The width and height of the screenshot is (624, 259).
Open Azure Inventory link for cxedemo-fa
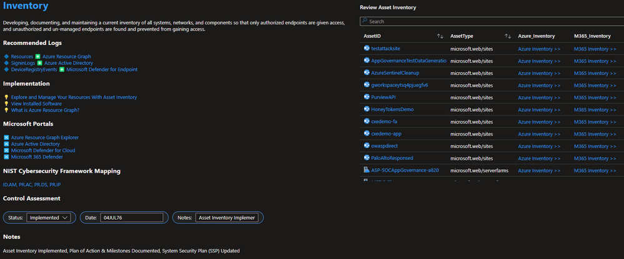[x=539, y=122]
